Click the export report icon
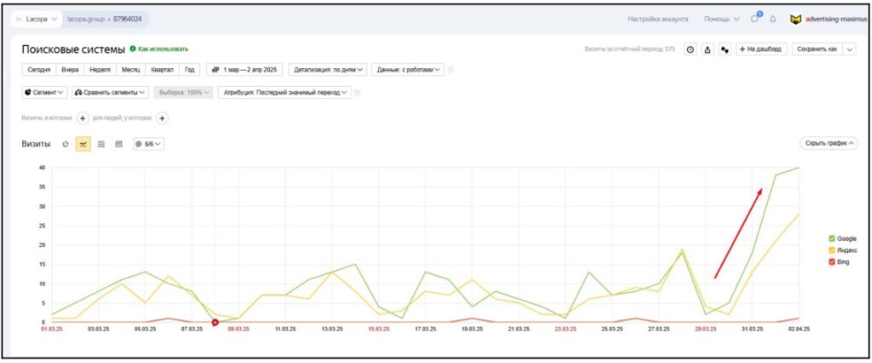872x363 pixels. [x=707, y=49]
